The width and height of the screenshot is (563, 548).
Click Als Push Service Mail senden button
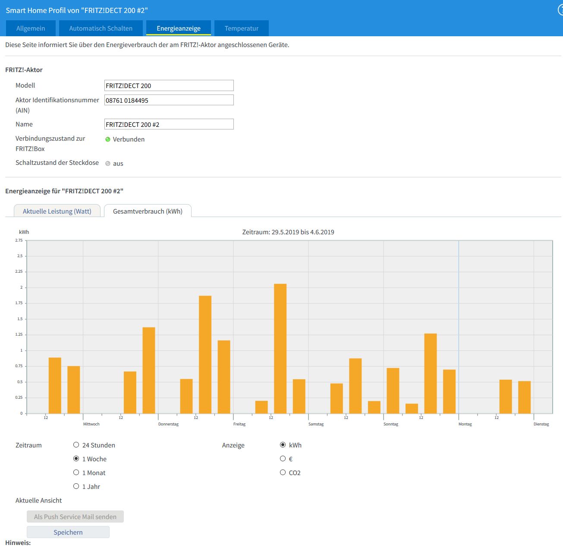click(x=75, y=517)
